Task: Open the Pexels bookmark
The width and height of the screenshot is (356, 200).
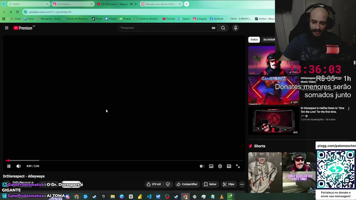Action: 97,19
